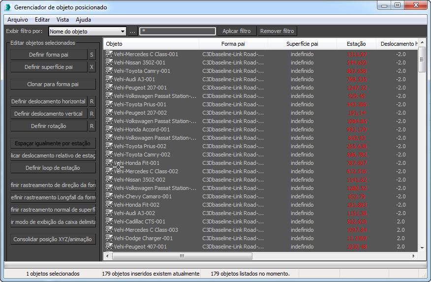Click the object icon beside Vehi-Honda Fit-002
The width and height of the screenshot is (431, 282).
109,205
